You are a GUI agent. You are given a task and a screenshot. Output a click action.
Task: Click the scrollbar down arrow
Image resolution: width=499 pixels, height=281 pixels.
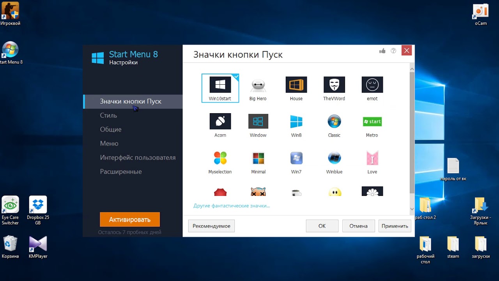412,209
